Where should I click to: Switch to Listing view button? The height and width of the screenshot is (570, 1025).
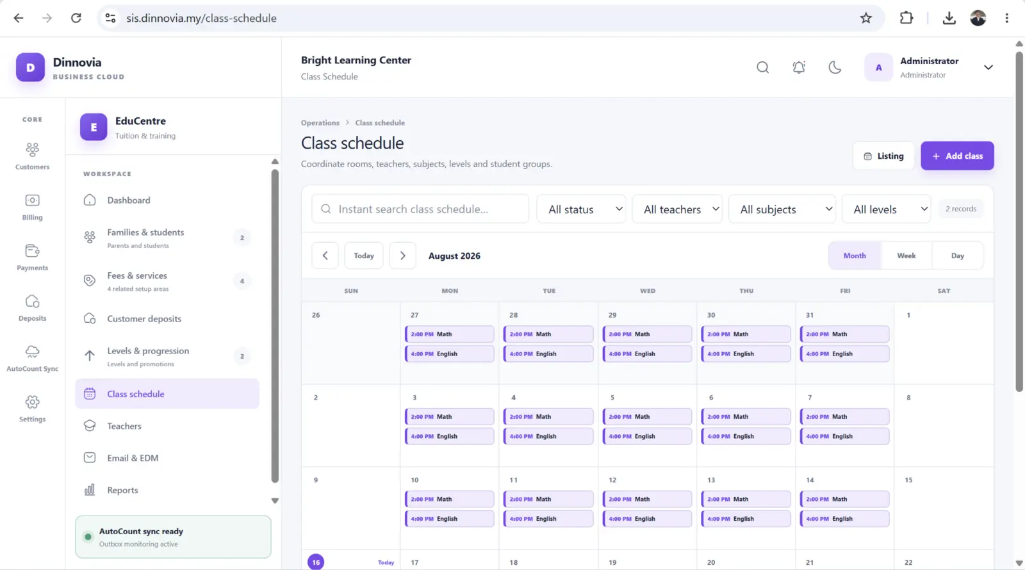point(883,156)
